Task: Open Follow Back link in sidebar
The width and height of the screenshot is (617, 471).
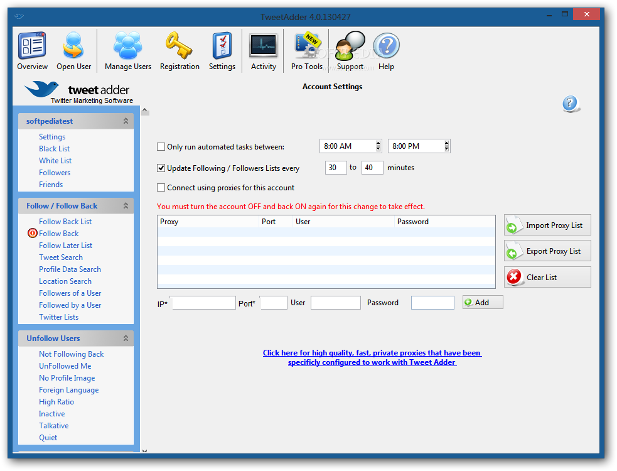Action: [58, 233]
